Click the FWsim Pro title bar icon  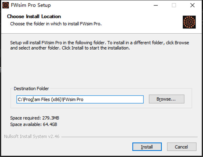(x=5, y=5)
